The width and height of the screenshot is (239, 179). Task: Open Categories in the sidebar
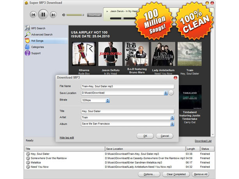click(37, 47)
